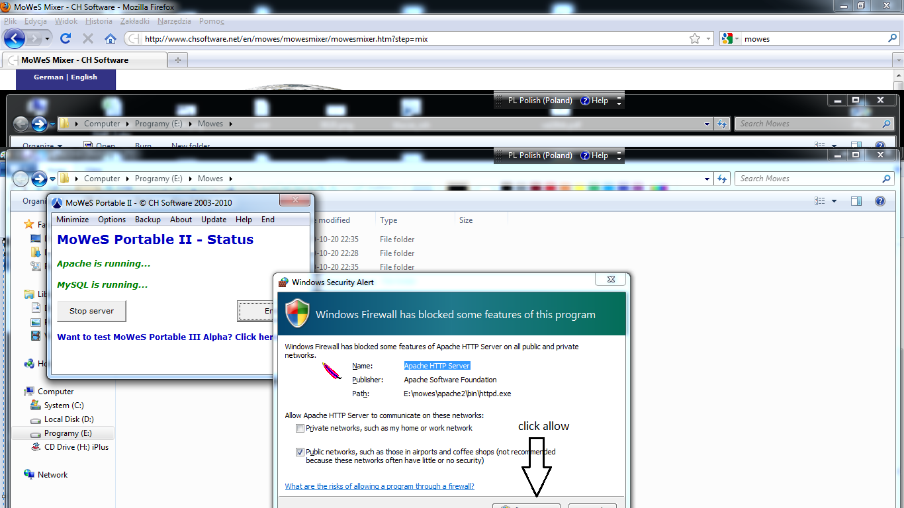Open a new Firefox tab
The height and width of the screenshot is (508, 904).
coord(177,60)
